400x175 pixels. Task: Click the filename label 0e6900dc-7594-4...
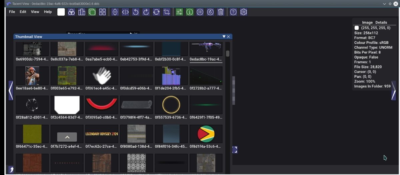[x=32, y=59]
